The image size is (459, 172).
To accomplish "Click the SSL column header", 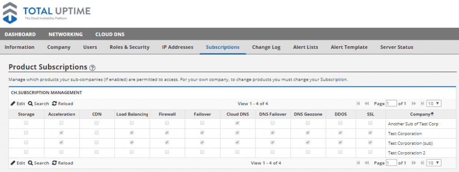I will click(371, 114).
